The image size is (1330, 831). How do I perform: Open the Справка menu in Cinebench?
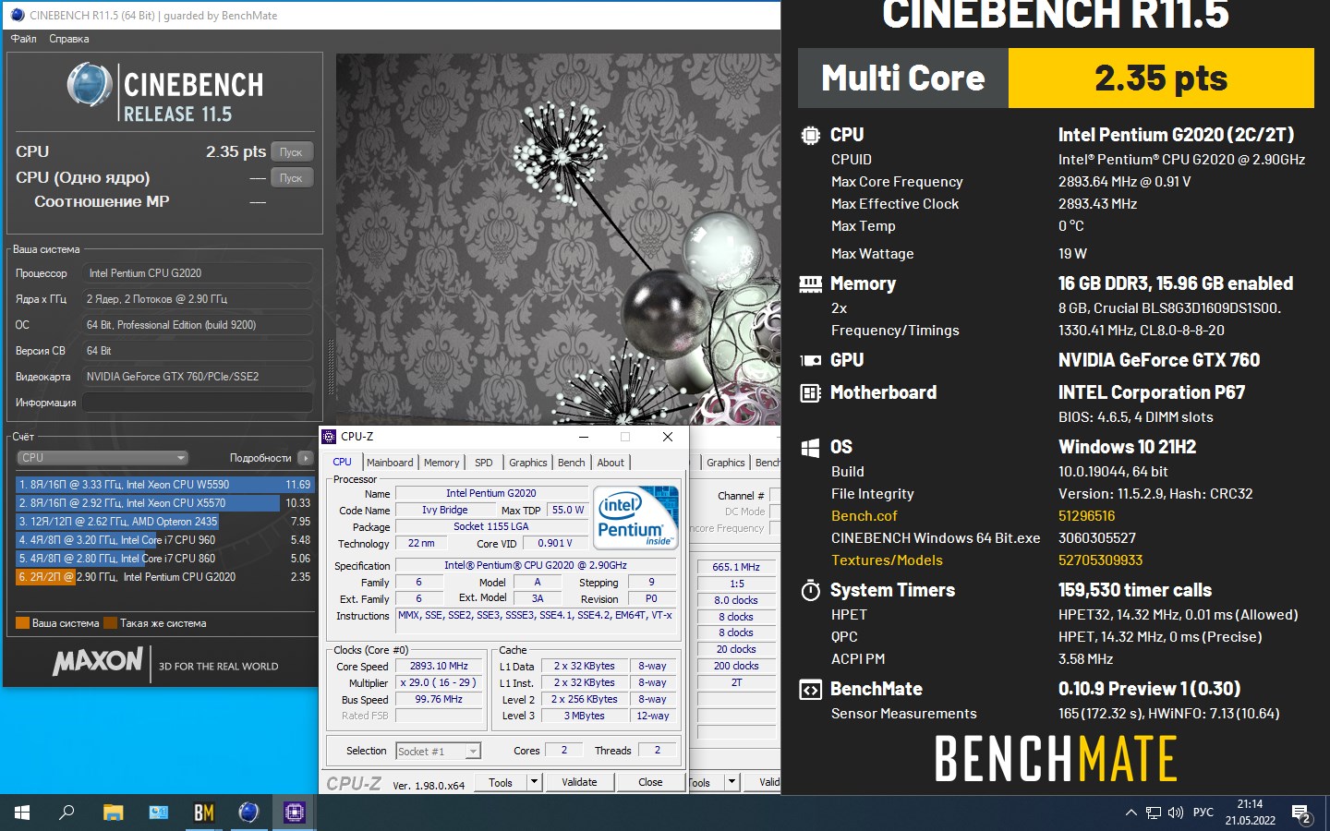click(69, 39)
